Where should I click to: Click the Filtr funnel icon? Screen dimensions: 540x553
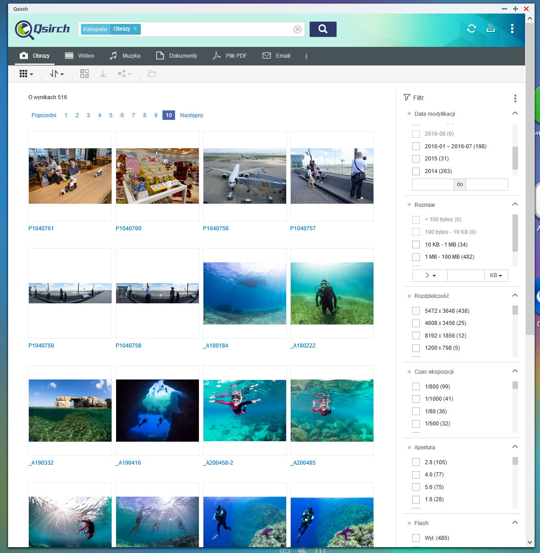tap(407, 97)
